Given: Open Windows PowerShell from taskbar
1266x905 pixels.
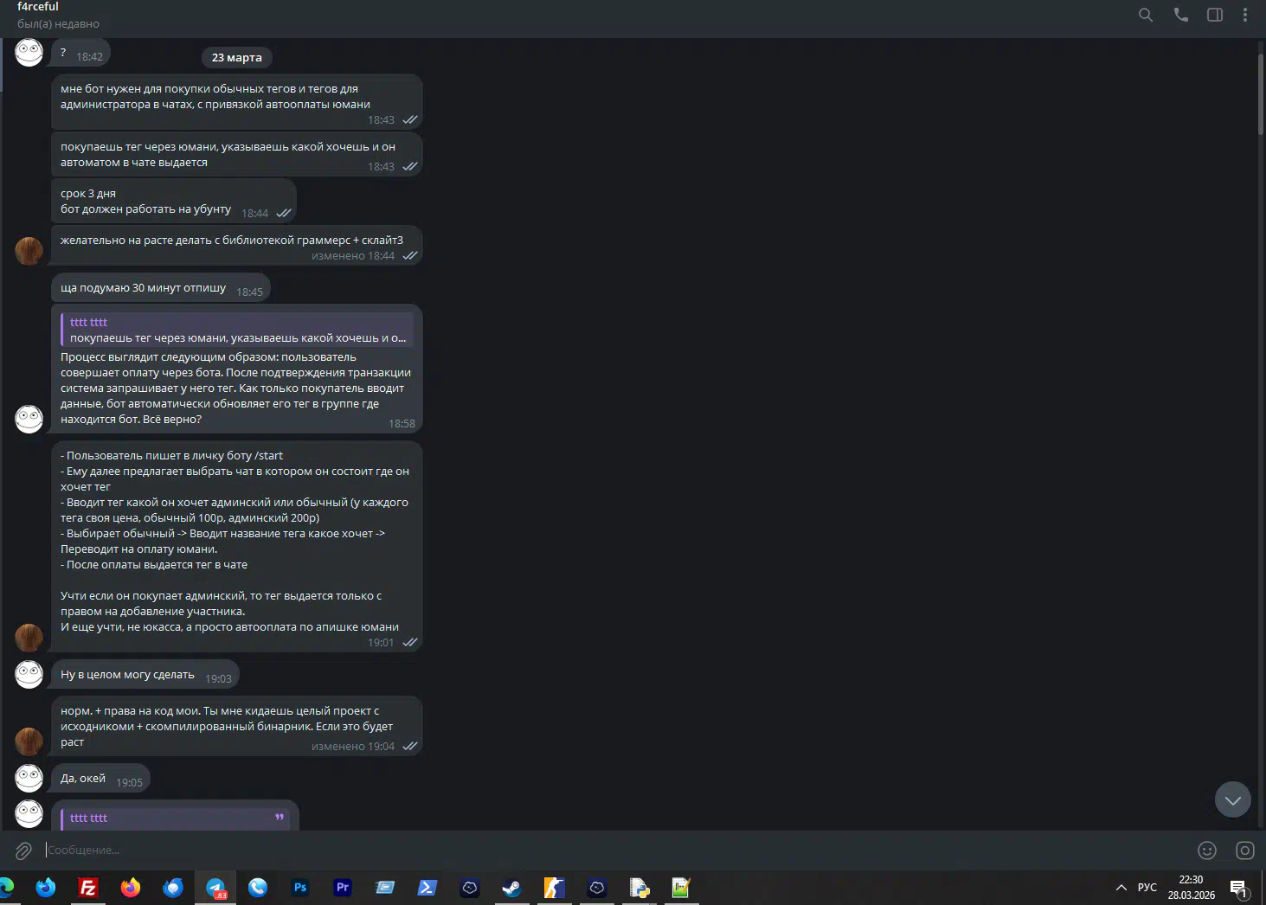Looking at the screenshot, I should click(x=427, y=888).
